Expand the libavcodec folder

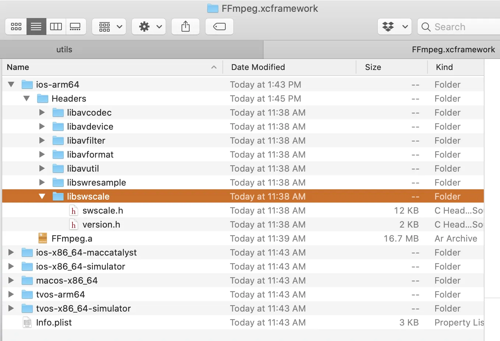[x=42, y=113]
